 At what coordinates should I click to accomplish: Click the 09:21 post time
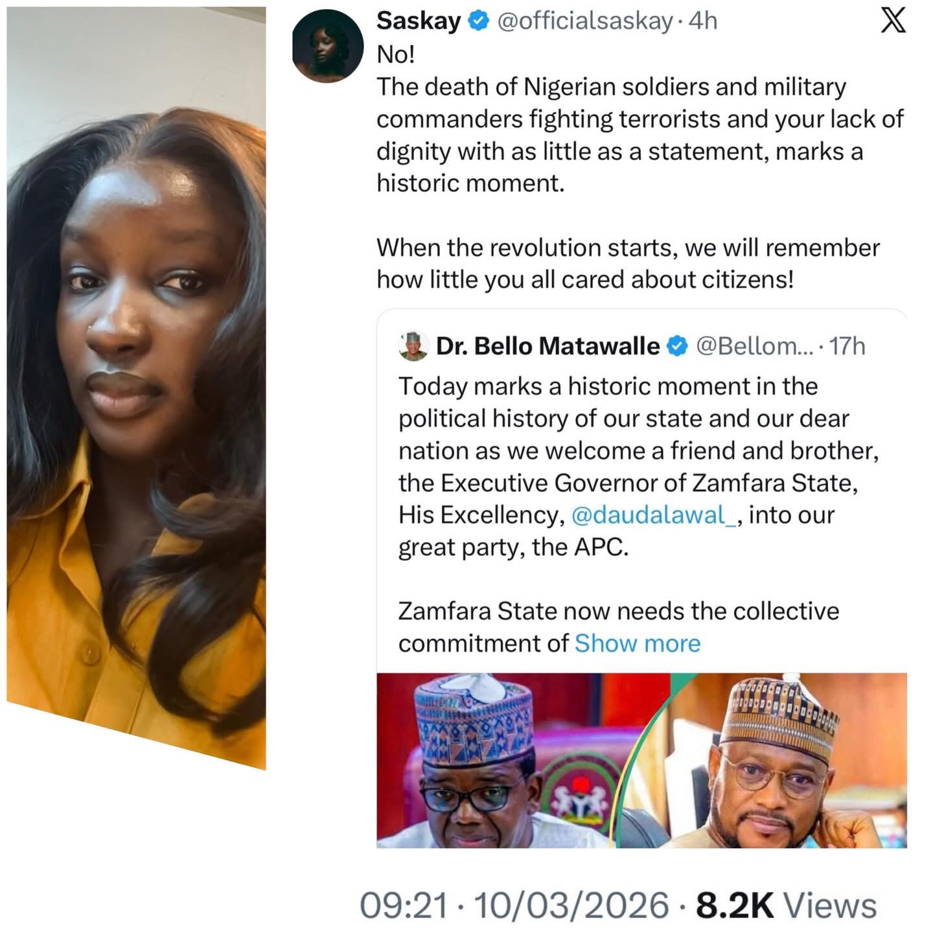point(403,905)
